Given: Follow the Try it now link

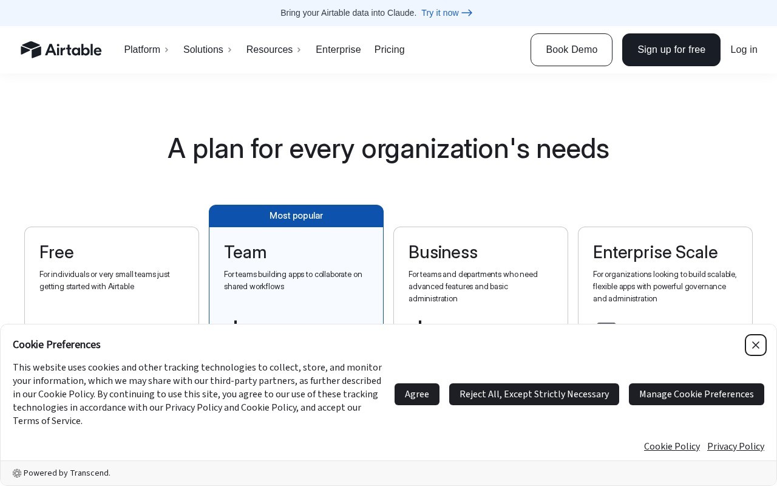Looking at the screenshot, I should pyautogui.click(x=447, y=13).
